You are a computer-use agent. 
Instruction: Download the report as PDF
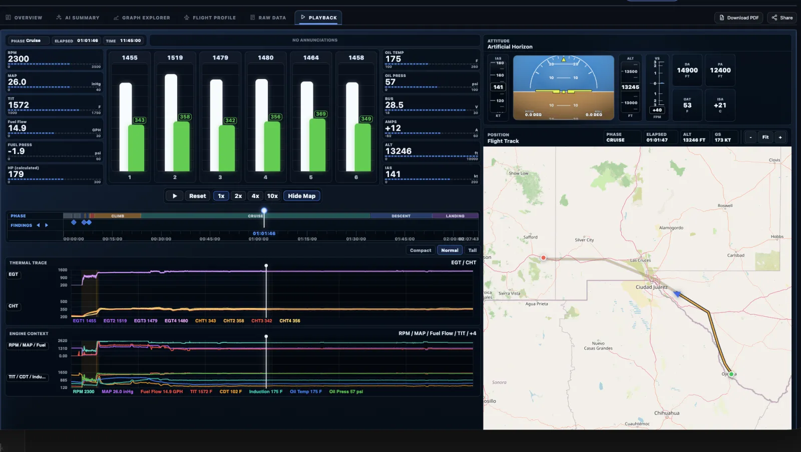[739, 17]
